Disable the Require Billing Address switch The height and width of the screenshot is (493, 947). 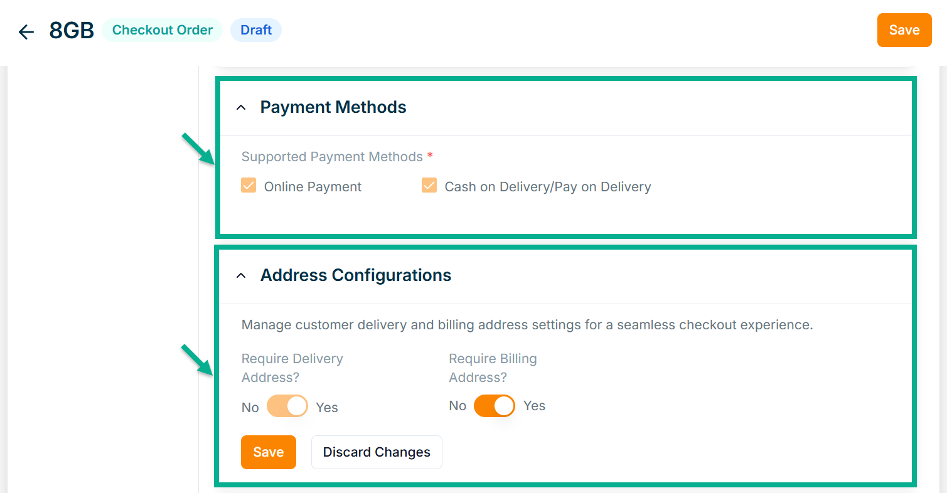click(x=494, y=406)
